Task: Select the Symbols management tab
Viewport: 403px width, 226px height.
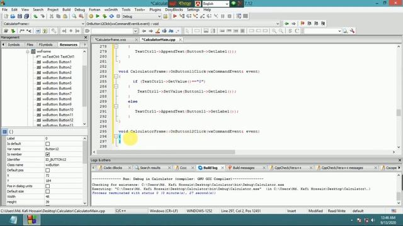Action: tap(14, 45)
